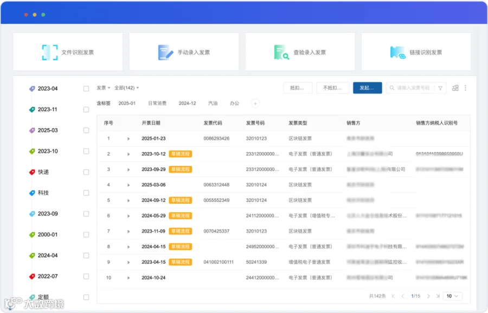Expand invoice row 1 dated 2025-01-23
Viewport: 488px width, 313px height.
coord(129,139)
